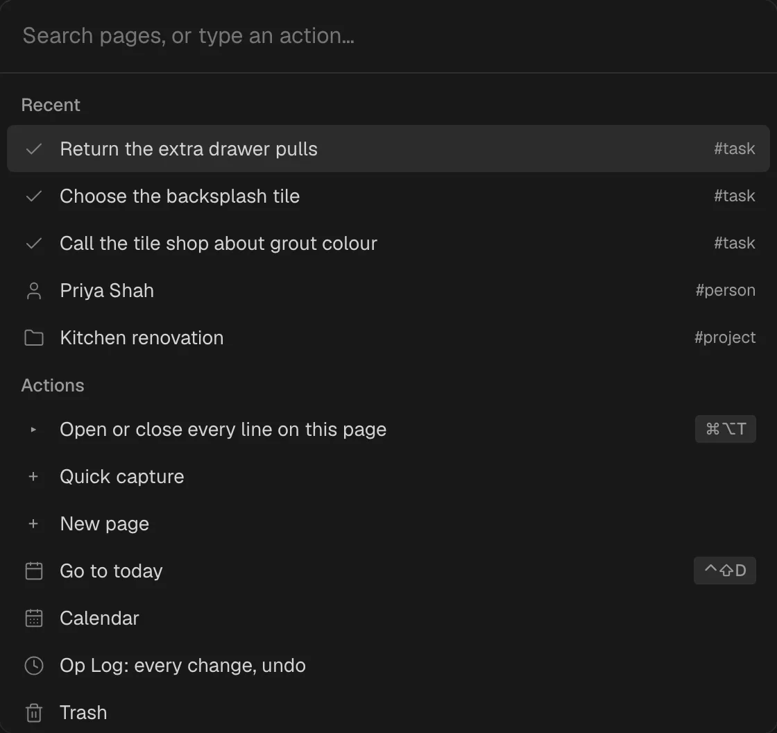Click triangle icon beside Open or close every line
Viewport: 777px width, 733px height.
(33, 430)
